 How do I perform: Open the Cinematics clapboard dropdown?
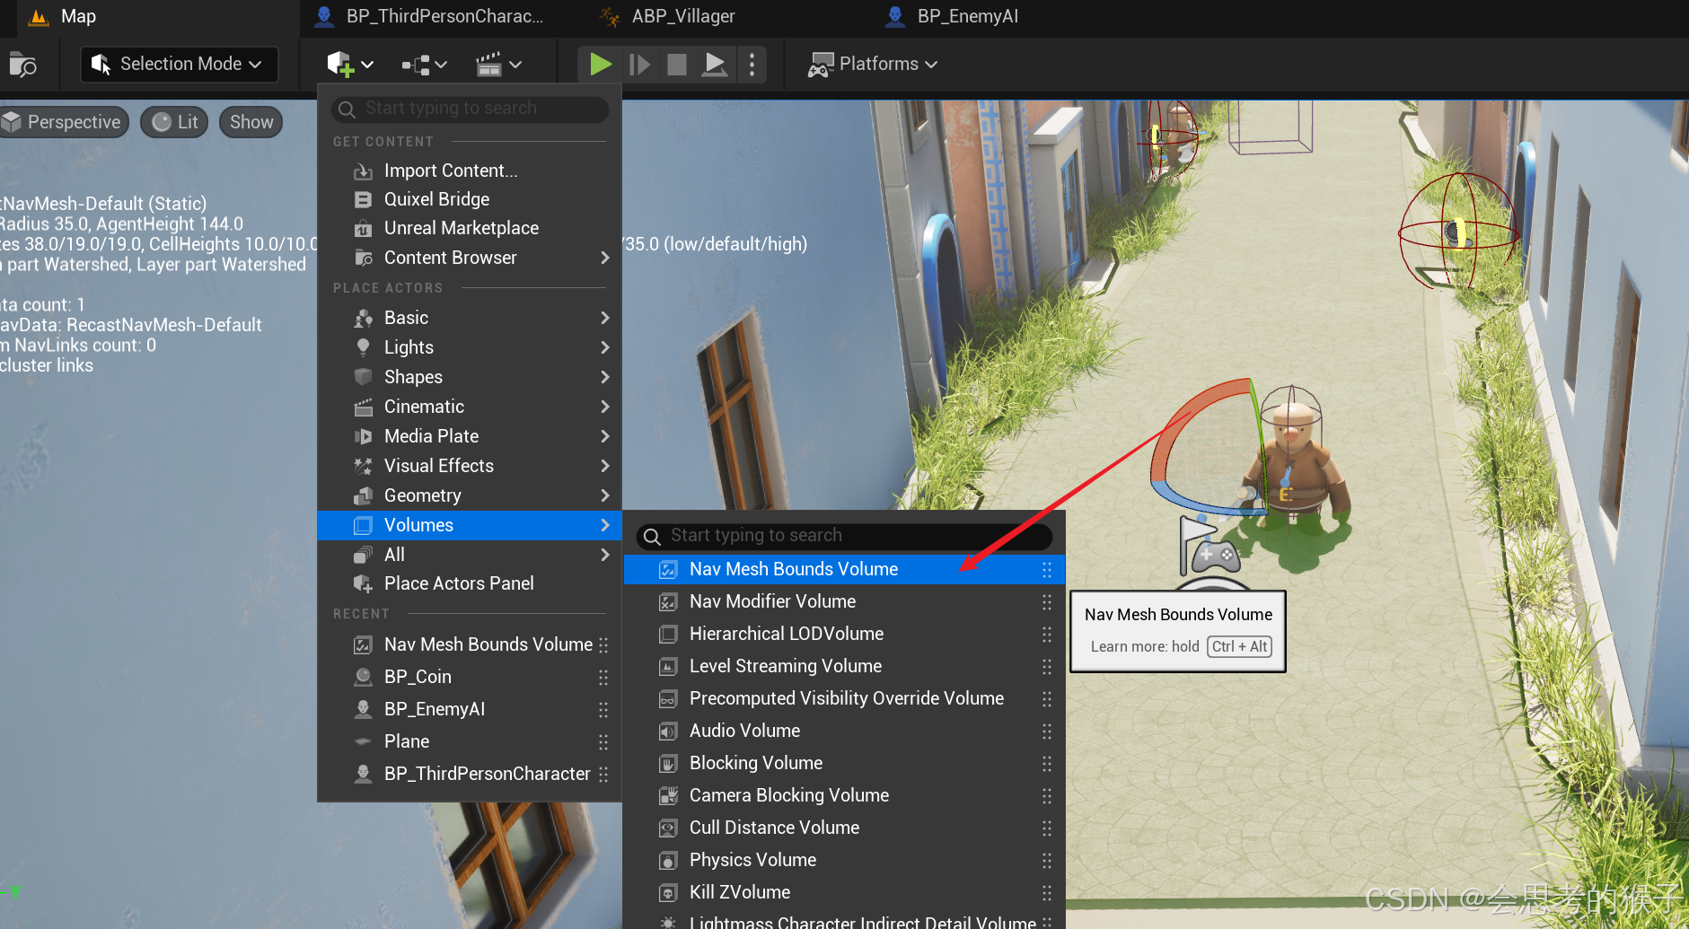pyautogui.click(x=498, y=64)
